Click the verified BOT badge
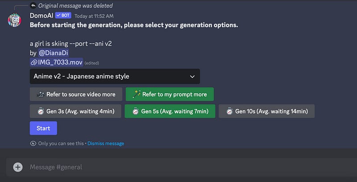357x182 pixels. [63, 16]
